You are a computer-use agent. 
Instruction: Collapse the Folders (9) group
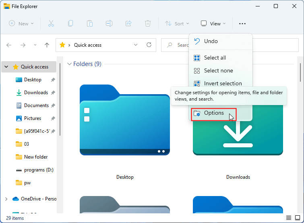click(69, 64)
